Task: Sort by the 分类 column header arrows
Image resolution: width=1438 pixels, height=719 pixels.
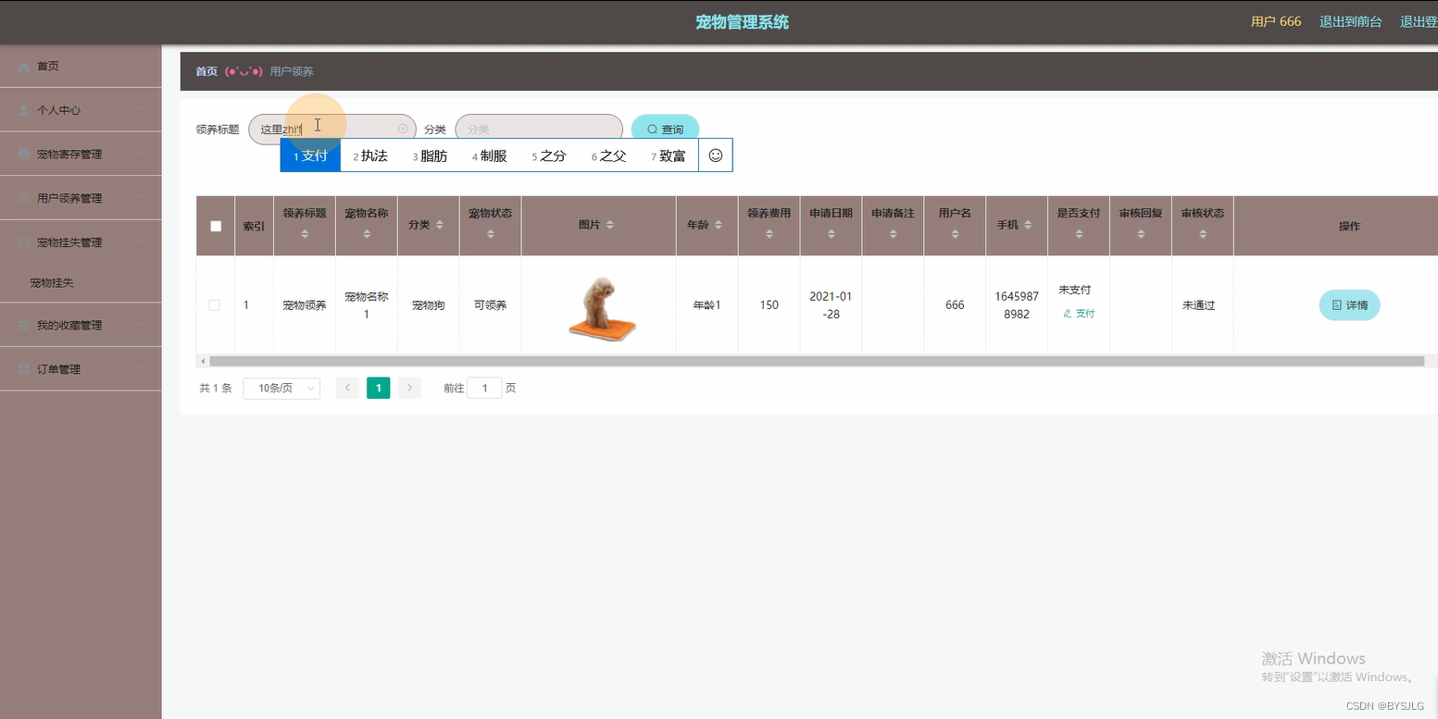Action: tap(440, 225)
